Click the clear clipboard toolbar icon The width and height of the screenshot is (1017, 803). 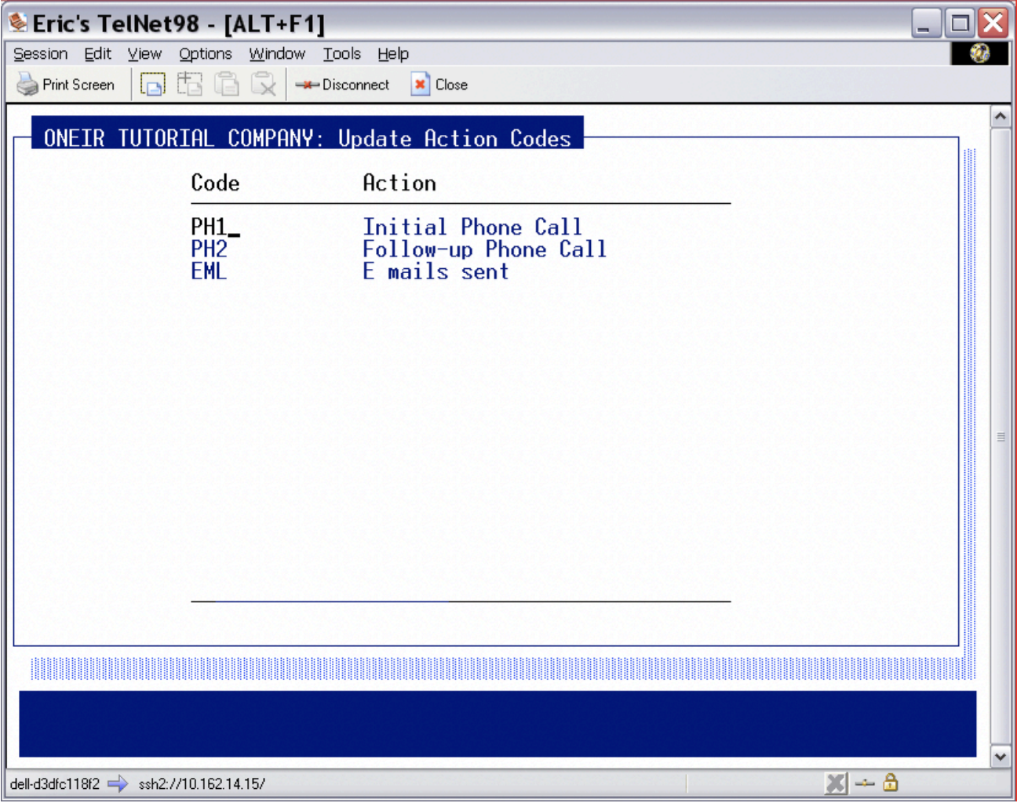tap(264, 84)
